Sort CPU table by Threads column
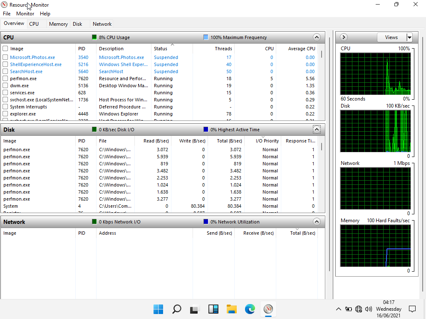Screen dimensions: 426x319 point(213,49)
